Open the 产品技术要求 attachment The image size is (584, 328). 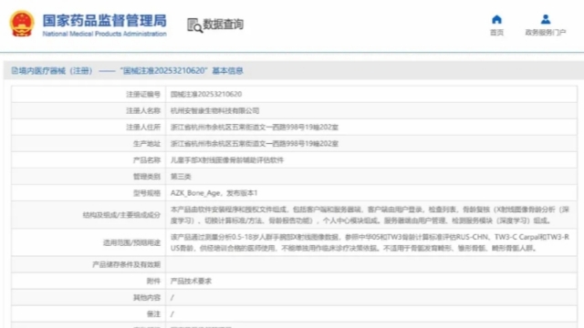(x=191, y=282)
